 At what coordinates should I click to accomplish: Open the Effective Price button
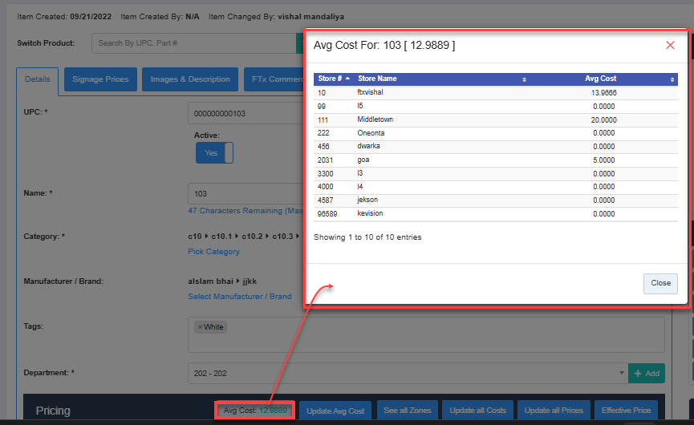point(626,411)
